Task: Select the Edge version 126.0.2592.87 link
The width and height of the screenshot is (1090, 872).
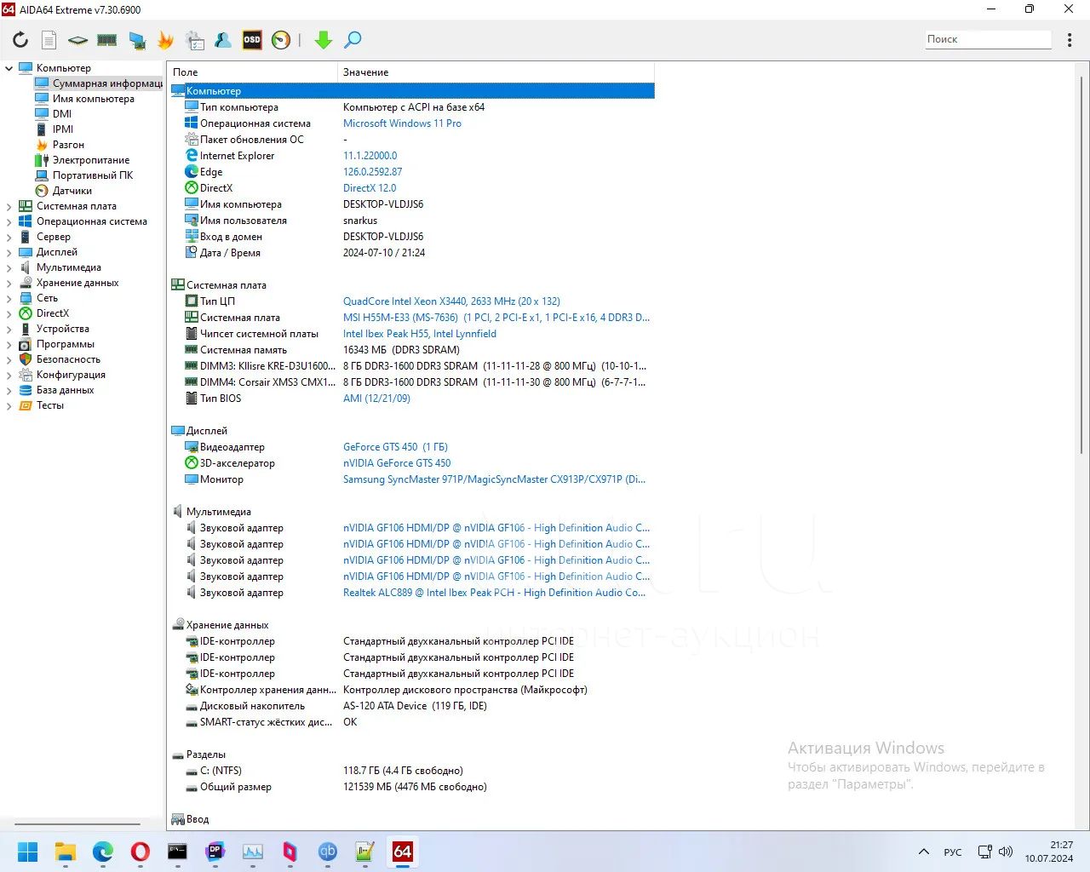Action: coord(373,172)
